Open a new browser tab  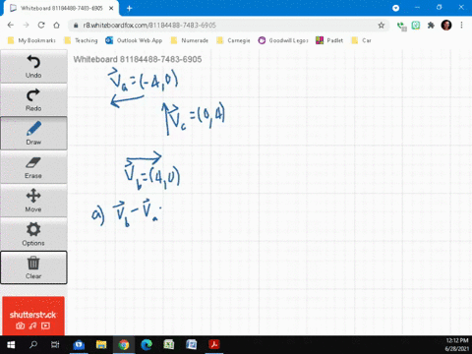tap(129, 8)
